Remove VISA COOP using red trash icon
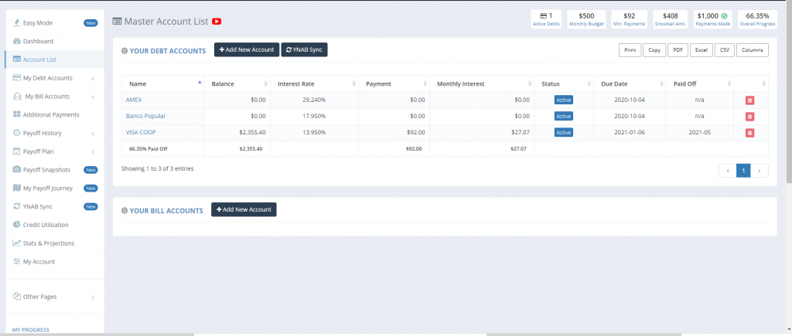The height and width of the screenshot is (336, 792). 749,133
